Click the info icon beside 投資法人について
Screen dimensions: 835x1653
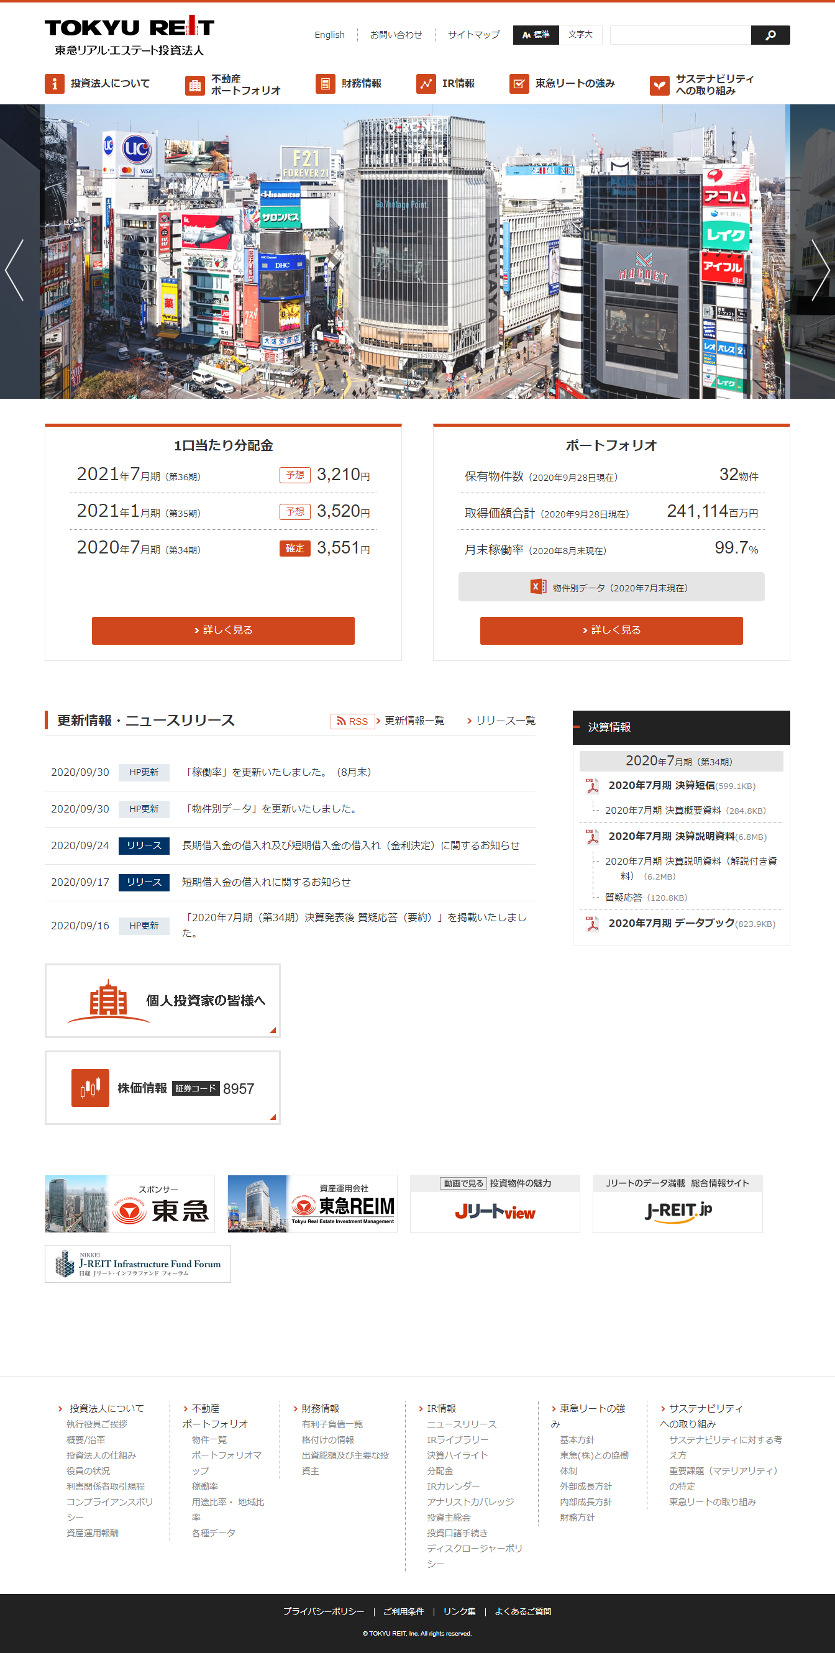[55, 83]
